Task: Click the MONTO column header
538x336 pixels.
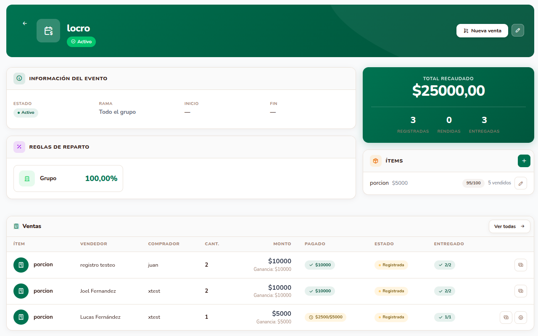Action: [282, 244]
